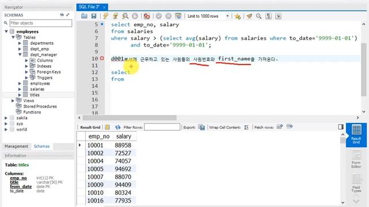The width and height of the screenshot is (369, 207).
Task: Refresh result data with the arrows icon
Action: 118,127
